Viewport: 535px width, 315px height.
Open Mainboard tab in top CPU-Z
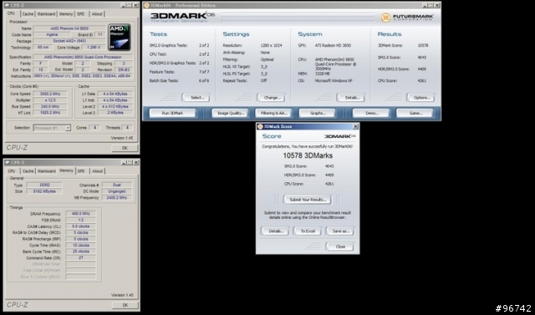pos(46,14)
